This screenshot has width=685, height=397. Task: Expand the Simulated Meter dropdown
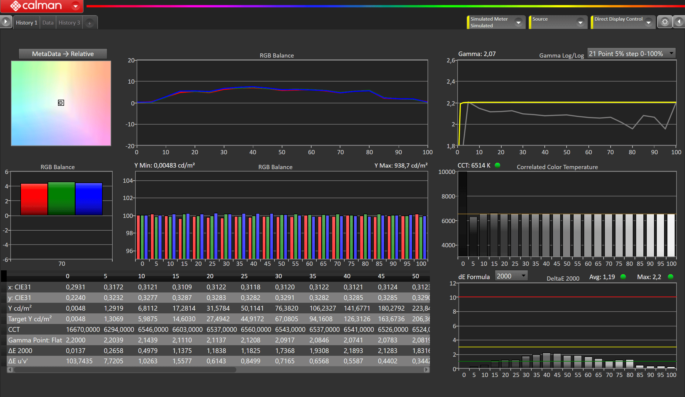click(519, 22)
